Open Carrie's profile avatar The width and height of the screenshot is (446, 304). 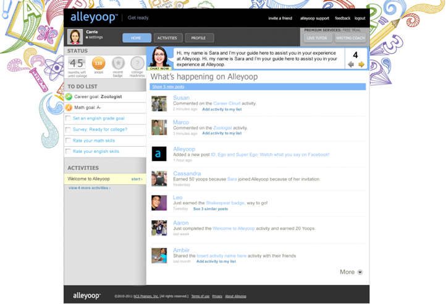[x=75, y=36]
